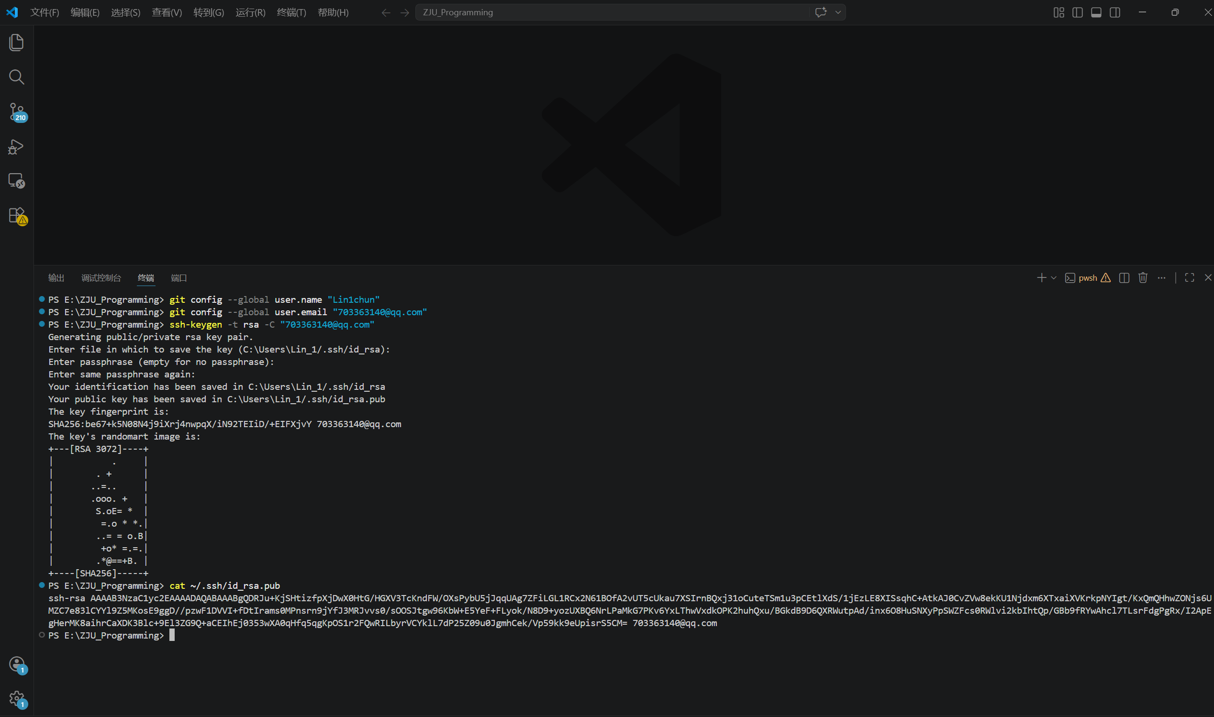Viewport: 1214px width, 717px height.
Task: Open the 转到(G) menu
Action: coord(209,12)
